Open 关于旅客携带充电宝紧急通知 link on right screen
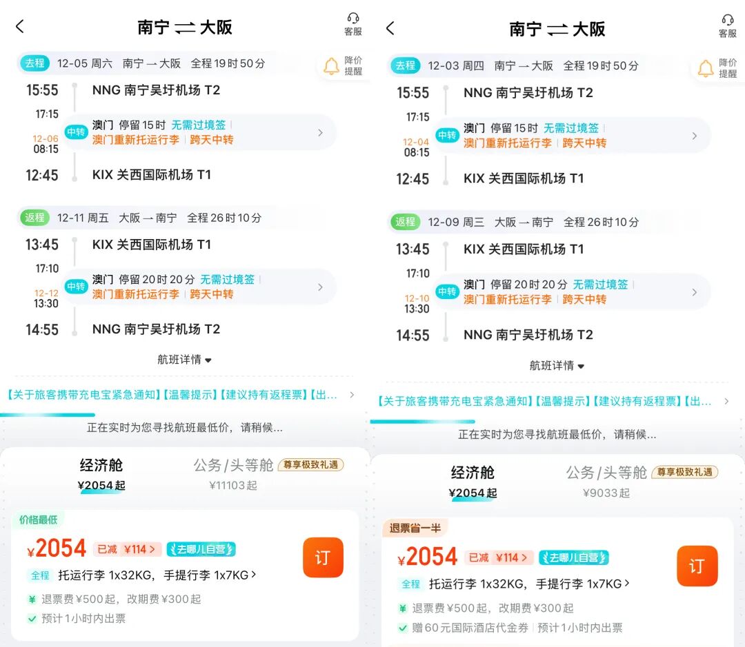745x647 pixels. [455, 401]
